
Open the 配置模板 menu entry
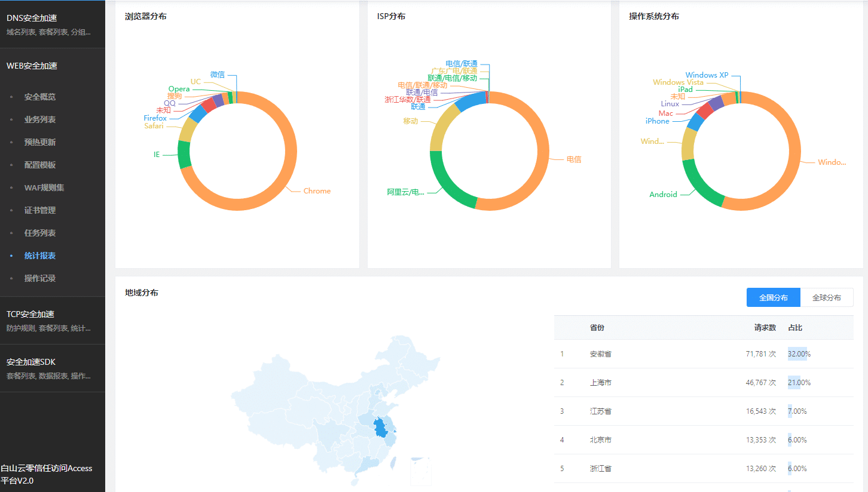click(40, 165)
